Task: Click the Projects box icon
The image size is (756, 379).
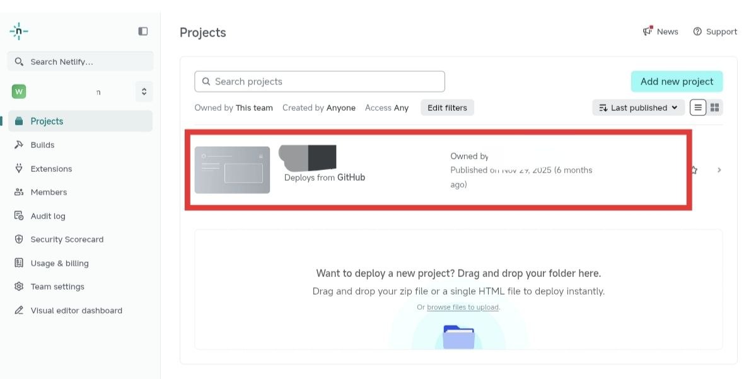Action: tap(19, 121)
